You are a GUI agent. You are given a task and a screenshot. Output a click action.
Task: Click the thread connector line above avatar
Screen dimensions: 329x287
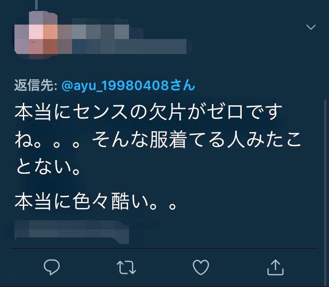(x=36, y=5)
